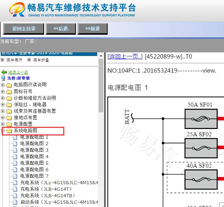
Task: Select the 图标符号 tree item
Action: click(23, 91)
